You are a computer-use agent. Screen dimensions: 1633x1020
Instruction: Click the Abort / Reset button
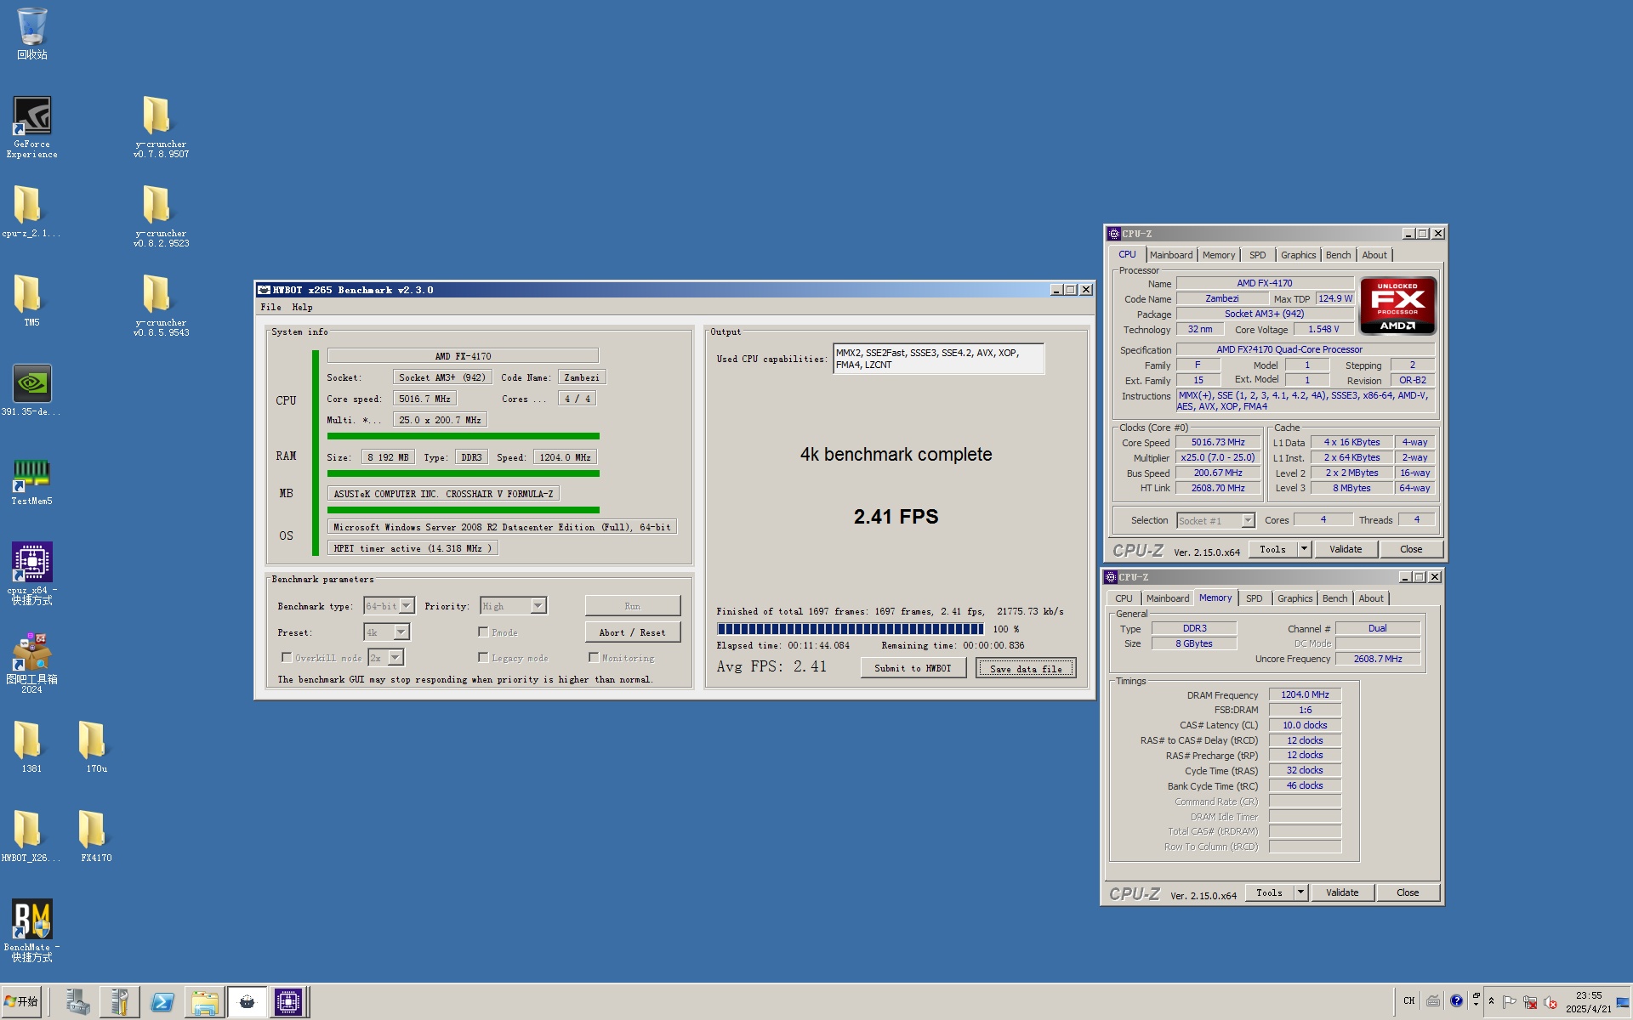(x=632, y=632)
